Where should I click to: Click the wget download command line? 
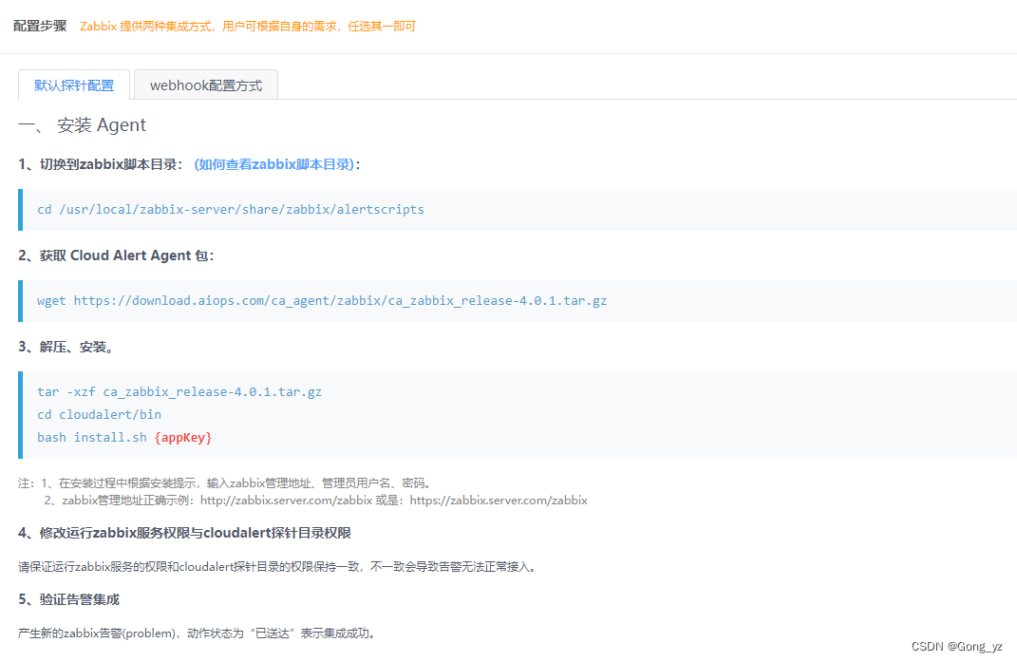(322, 300)
